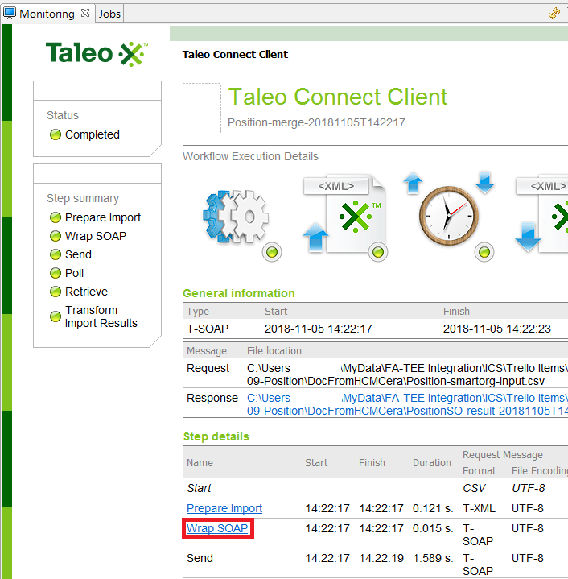This screenshot has width=568, height=579.
Task: Click the status dot under the XML upload icon
Action: (378, 253)
